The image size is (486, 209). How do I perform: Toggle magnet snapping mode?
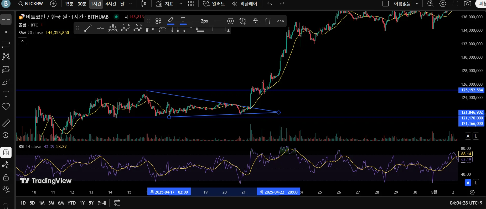tap(6, 152)
